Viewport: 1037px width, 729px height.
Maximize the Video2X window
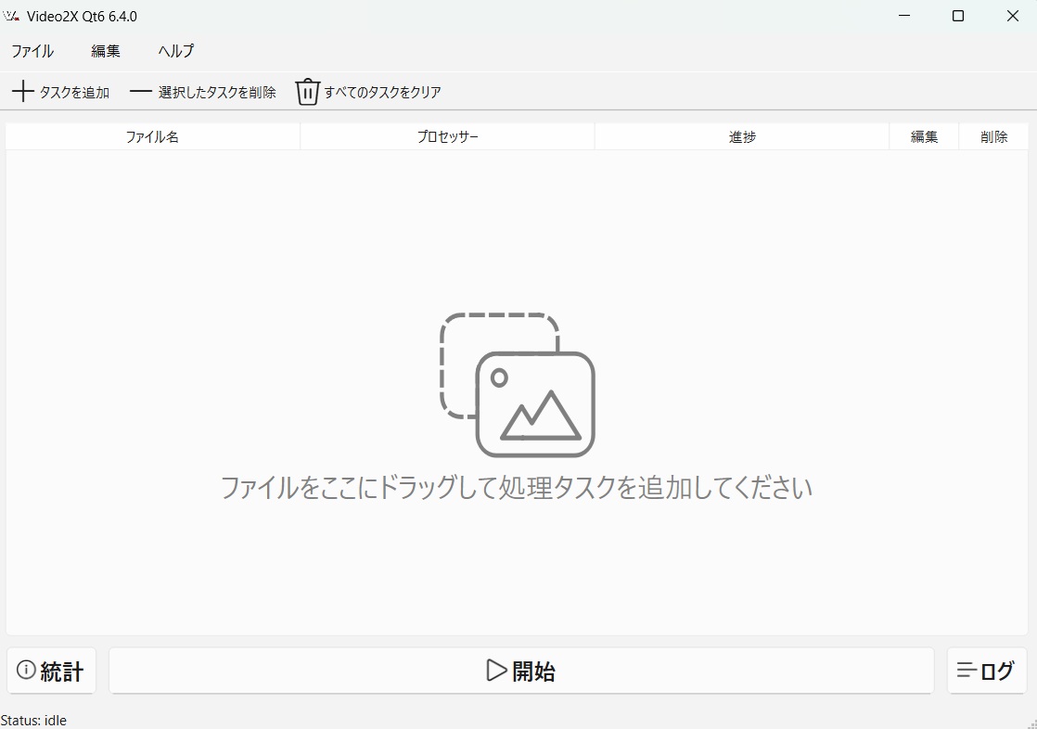[x=958, y=16]
